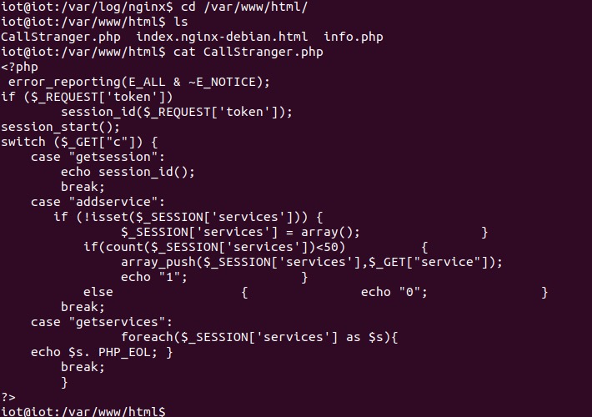Click the final shell prompt at bottom
Image resolution: width=592 pixels, height=417 pixels.
coord(83,411)
